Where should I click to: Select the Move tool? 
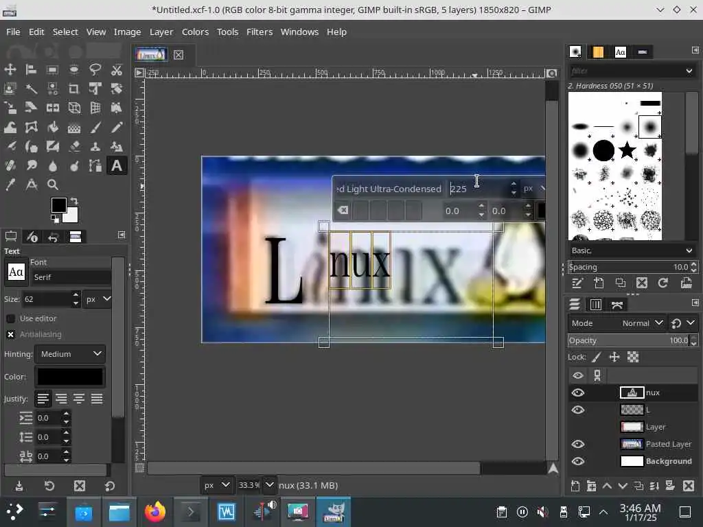point(10,69)
